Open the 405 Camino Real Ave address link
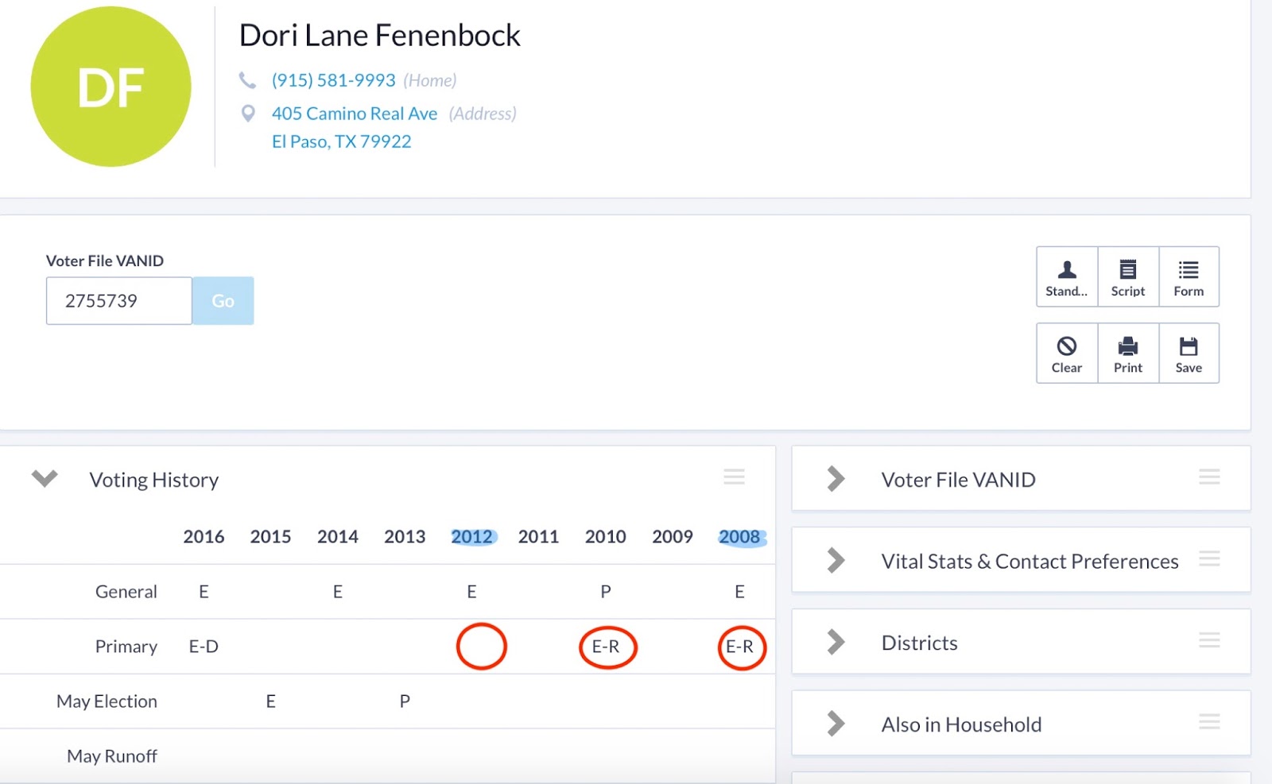The width and height of the screenshot is (1272, 784). coord(354,114)
